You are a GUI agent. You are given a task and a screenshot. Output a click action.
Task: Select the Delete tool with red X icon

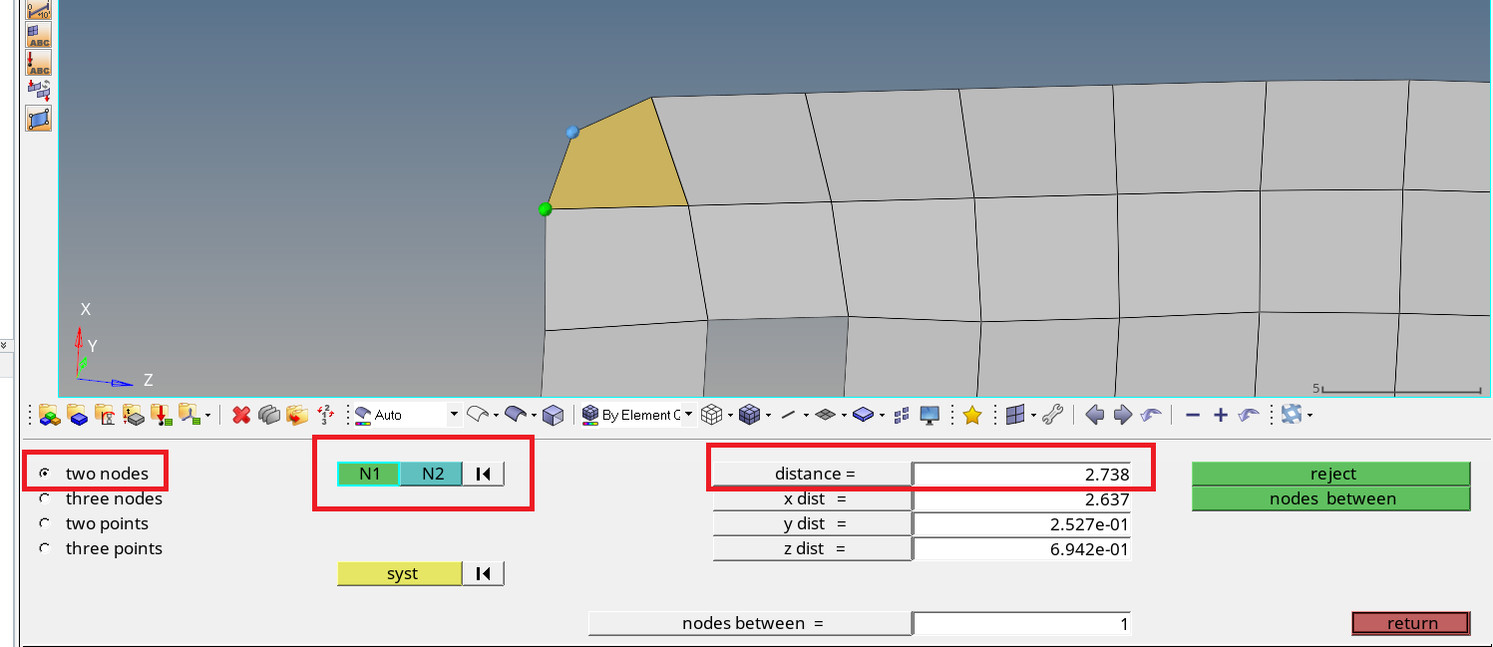coord(241,415)
